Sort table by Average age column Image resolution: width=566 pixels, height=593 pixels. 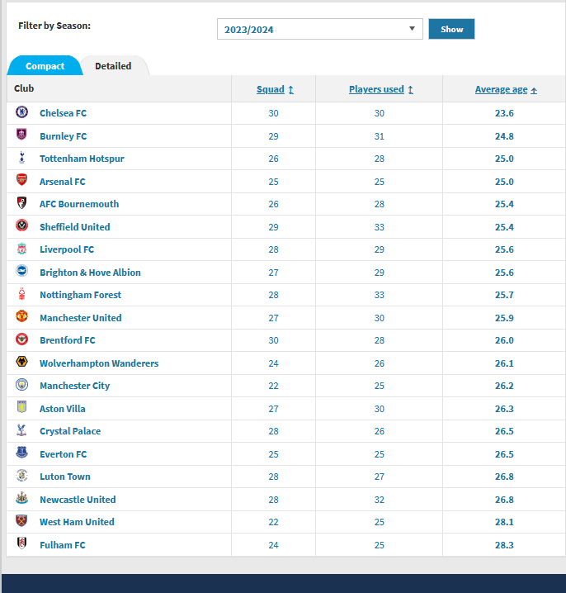coord(505,89)
